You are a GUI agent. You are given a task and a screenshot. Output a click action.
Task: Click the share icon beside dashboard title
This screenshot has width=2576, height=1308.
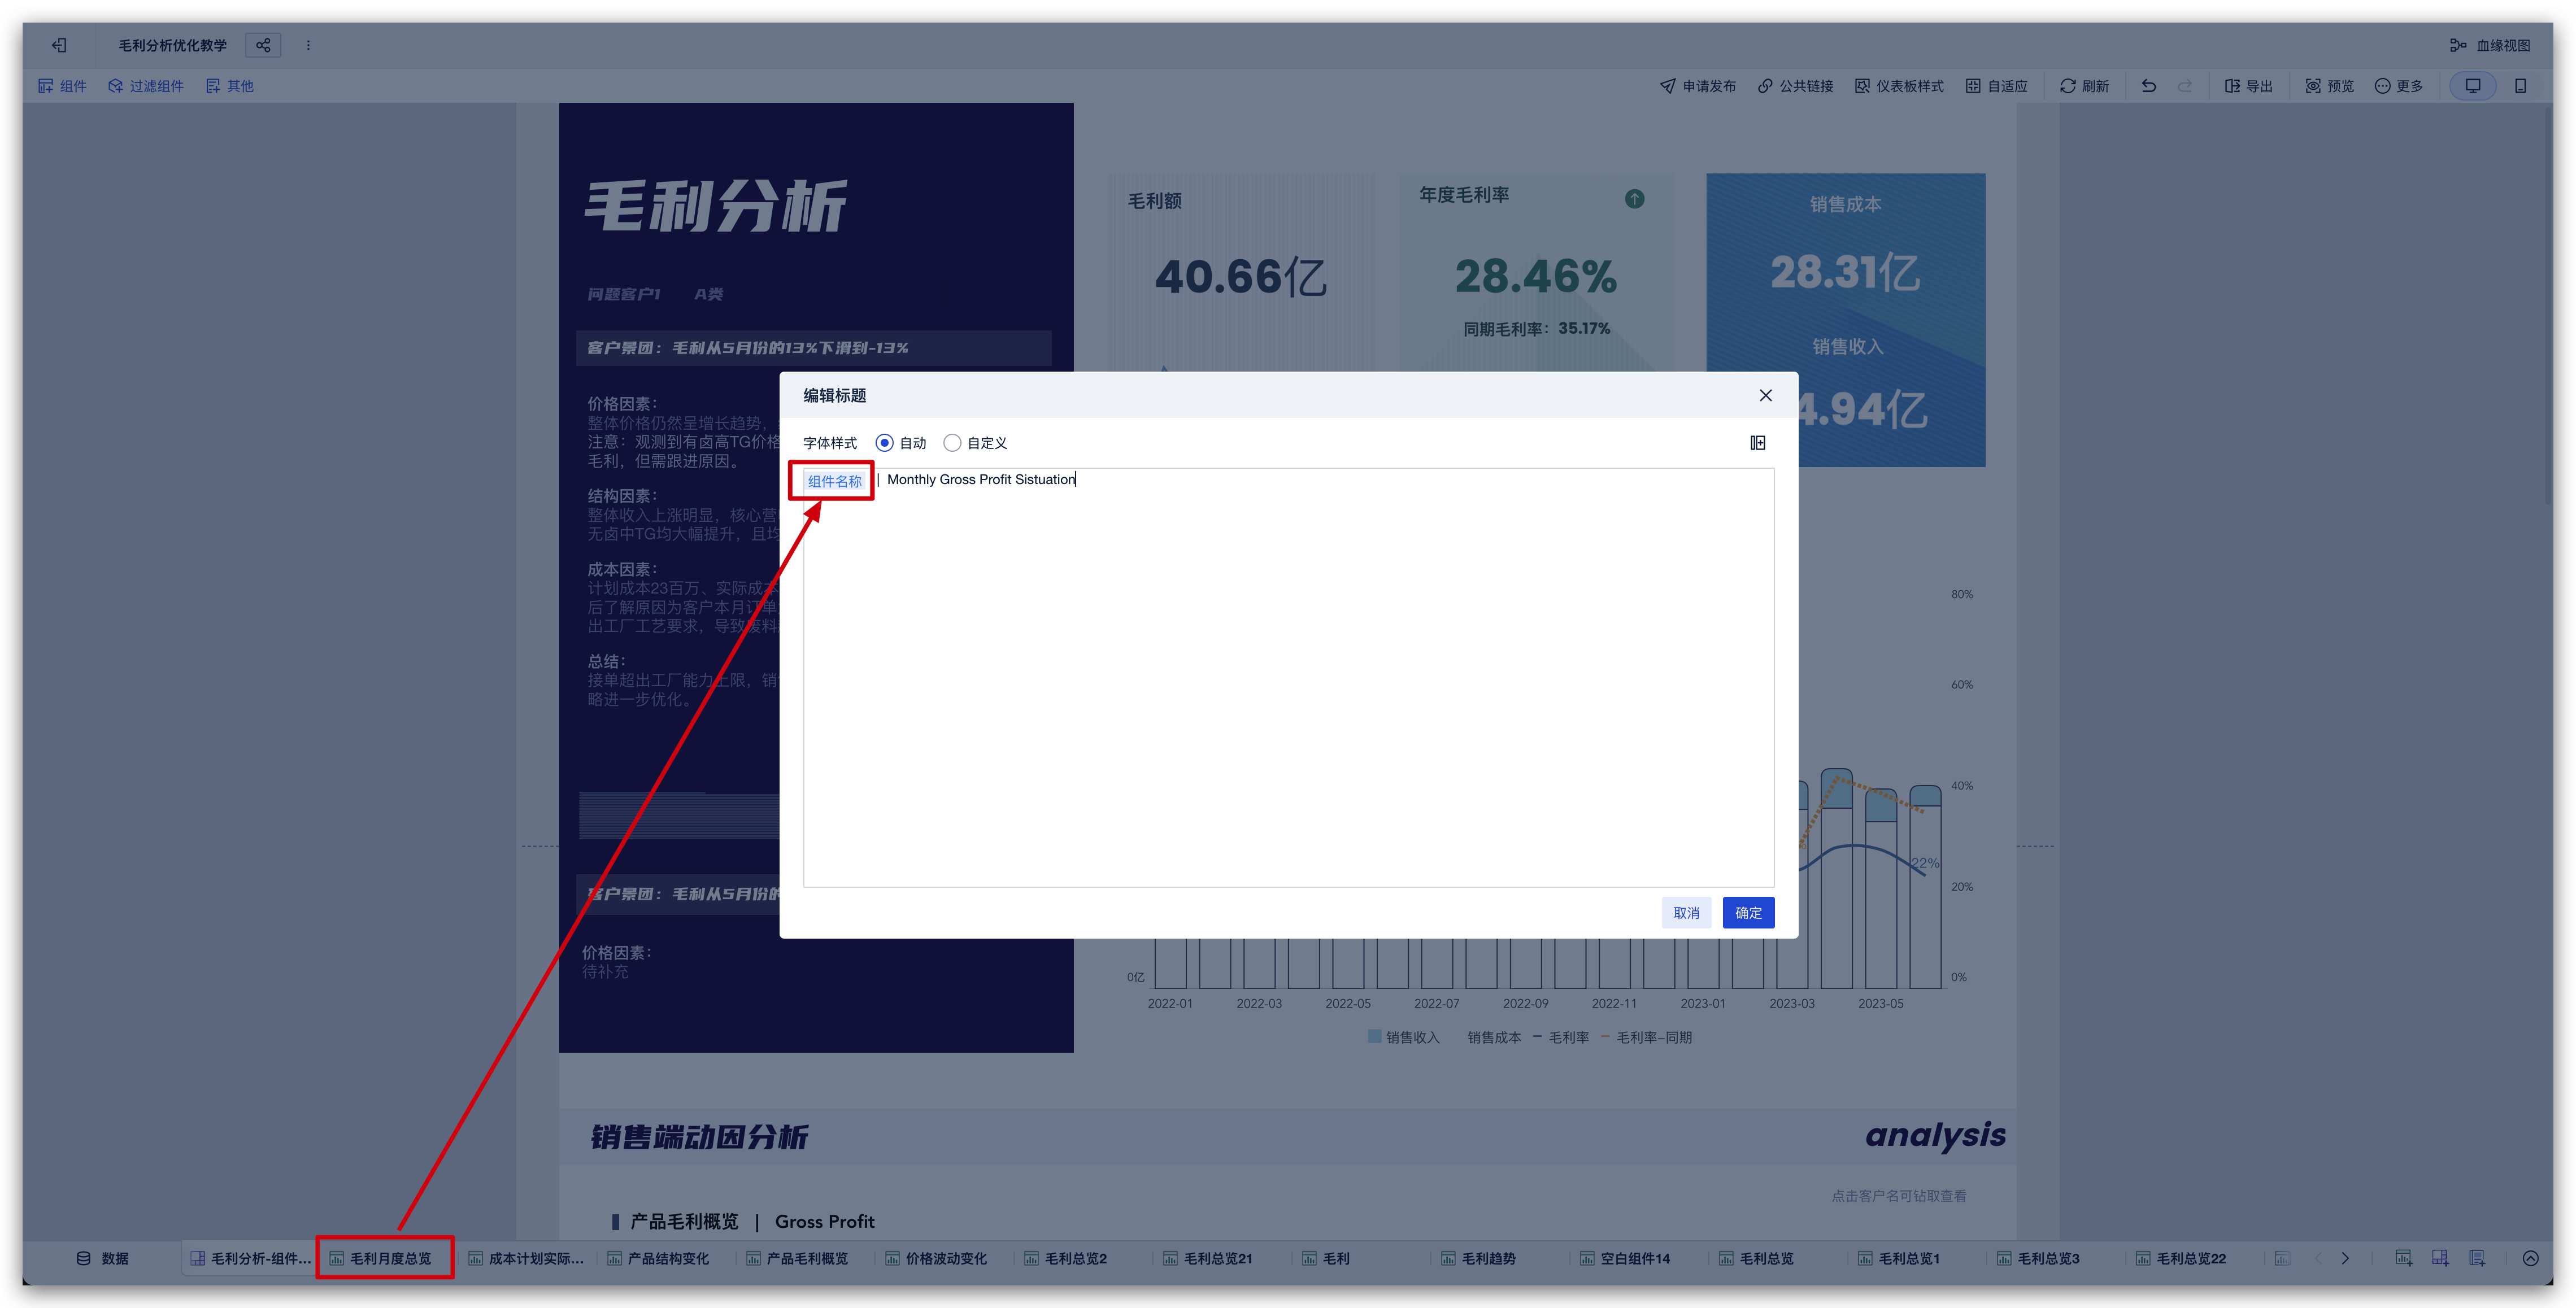263,45
